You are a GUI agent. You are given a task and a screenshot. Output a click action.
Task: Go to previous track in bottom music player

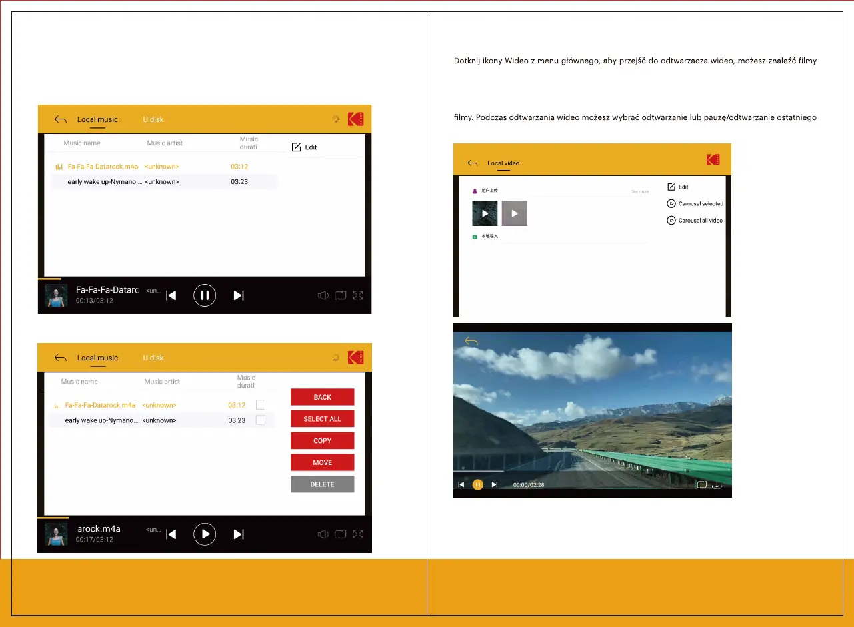171,534
